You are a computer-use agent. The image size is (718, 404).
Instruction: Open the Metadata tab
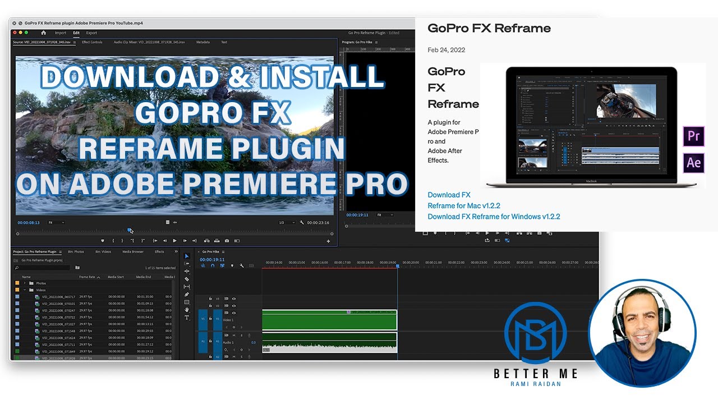tap(203, 42)
